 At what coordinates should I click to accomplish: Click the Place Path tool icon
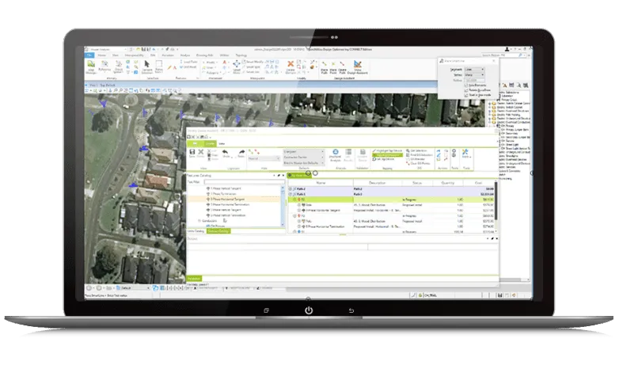325,63
